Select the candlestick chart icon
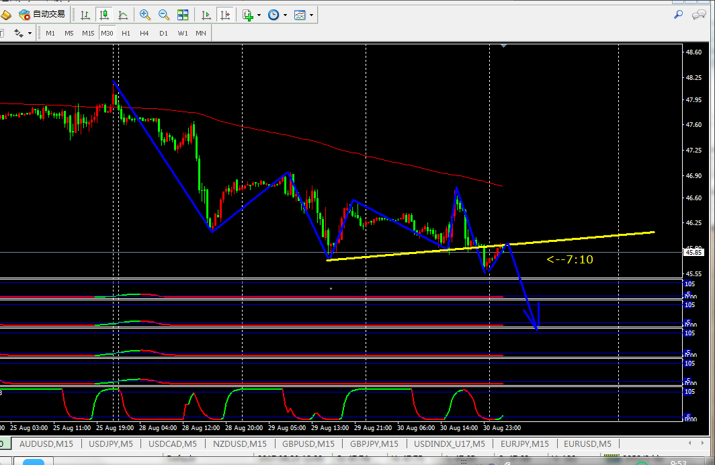Viewport: 715px width, 465px height. [x=104, y=15]
